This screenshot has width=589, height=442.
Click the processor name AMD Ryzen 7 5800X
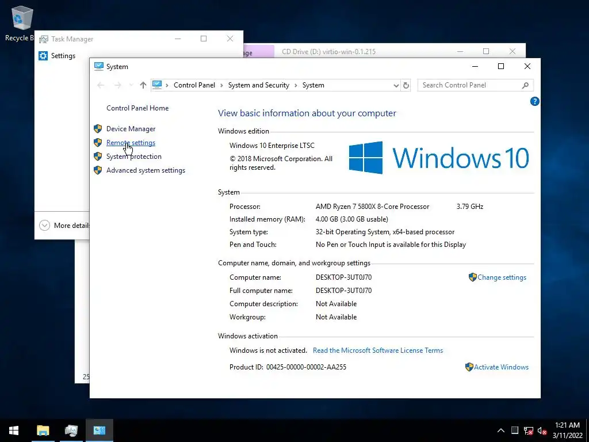coord(372,207)
